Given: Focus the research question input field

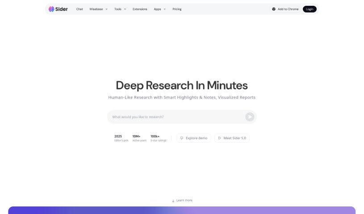Looking at the screenshot, I should 182,117.
